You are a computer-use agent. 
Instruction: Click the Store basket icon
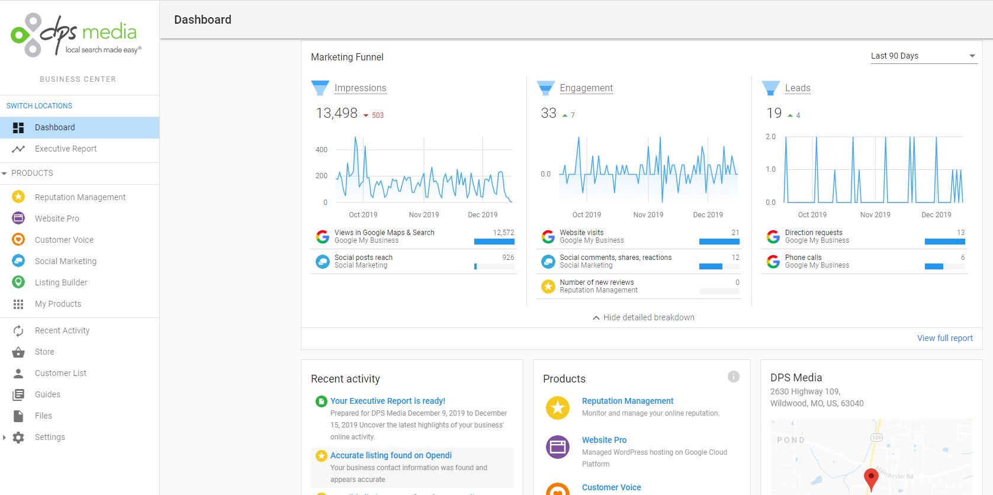pos(18,352)
